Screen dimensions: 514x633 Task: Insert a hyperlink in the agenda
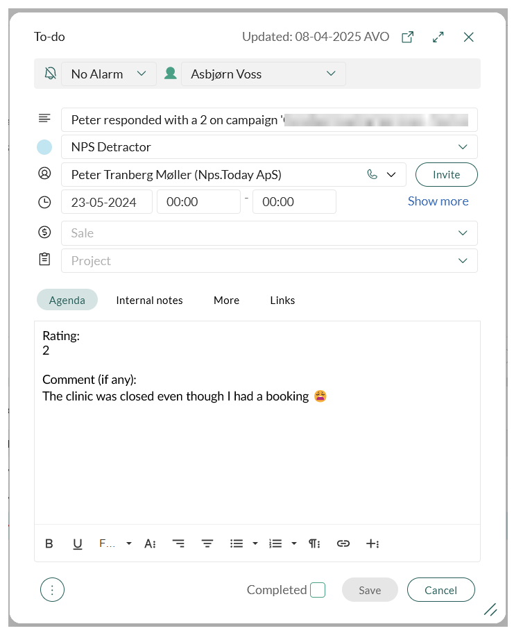343,543
